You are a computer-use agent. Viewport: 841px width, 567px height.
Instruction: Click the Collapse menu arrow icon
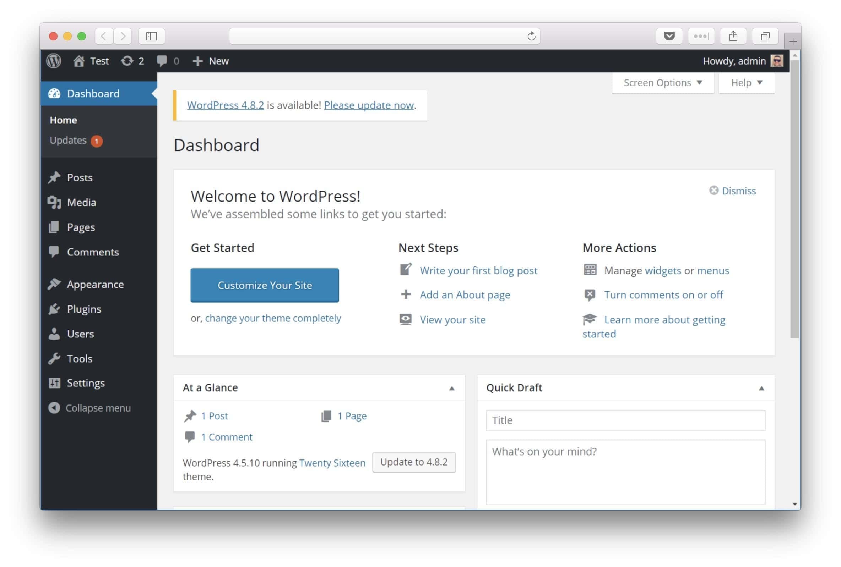(x=54, y=408)
